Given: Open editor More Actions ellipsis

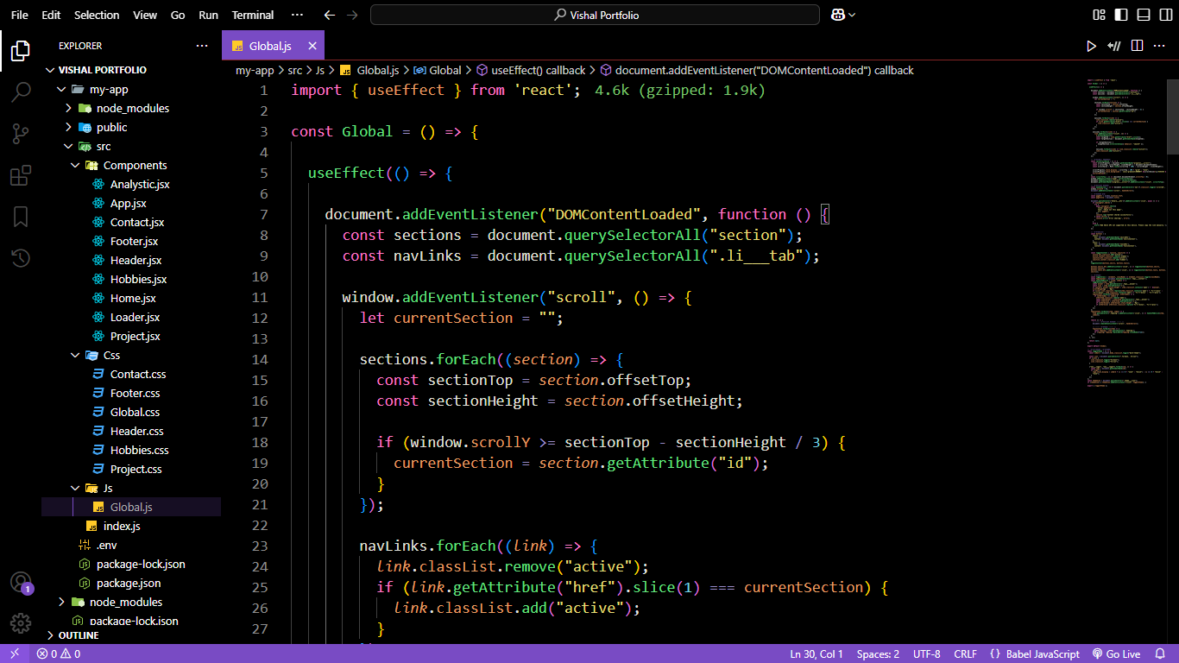Looking at the screenshot, I should [1160, 46].
